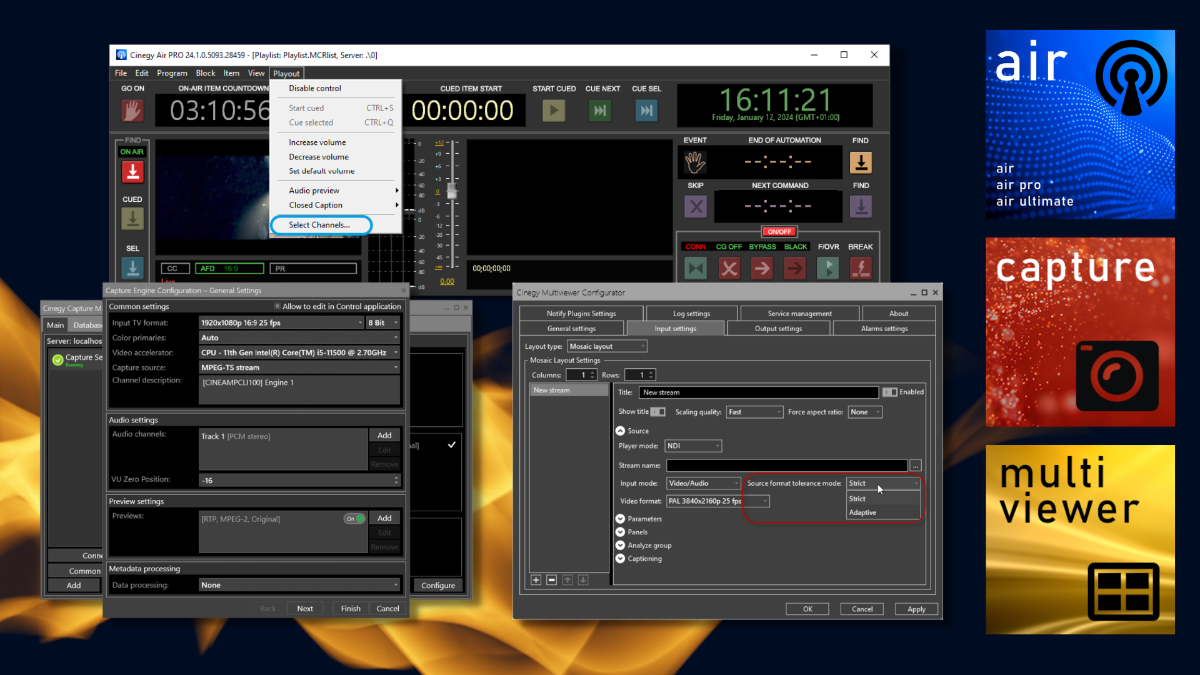Select Adaptive in Source format tolerance mode
The height and width of the screenshot is (675, 1200).
(863, 512)
